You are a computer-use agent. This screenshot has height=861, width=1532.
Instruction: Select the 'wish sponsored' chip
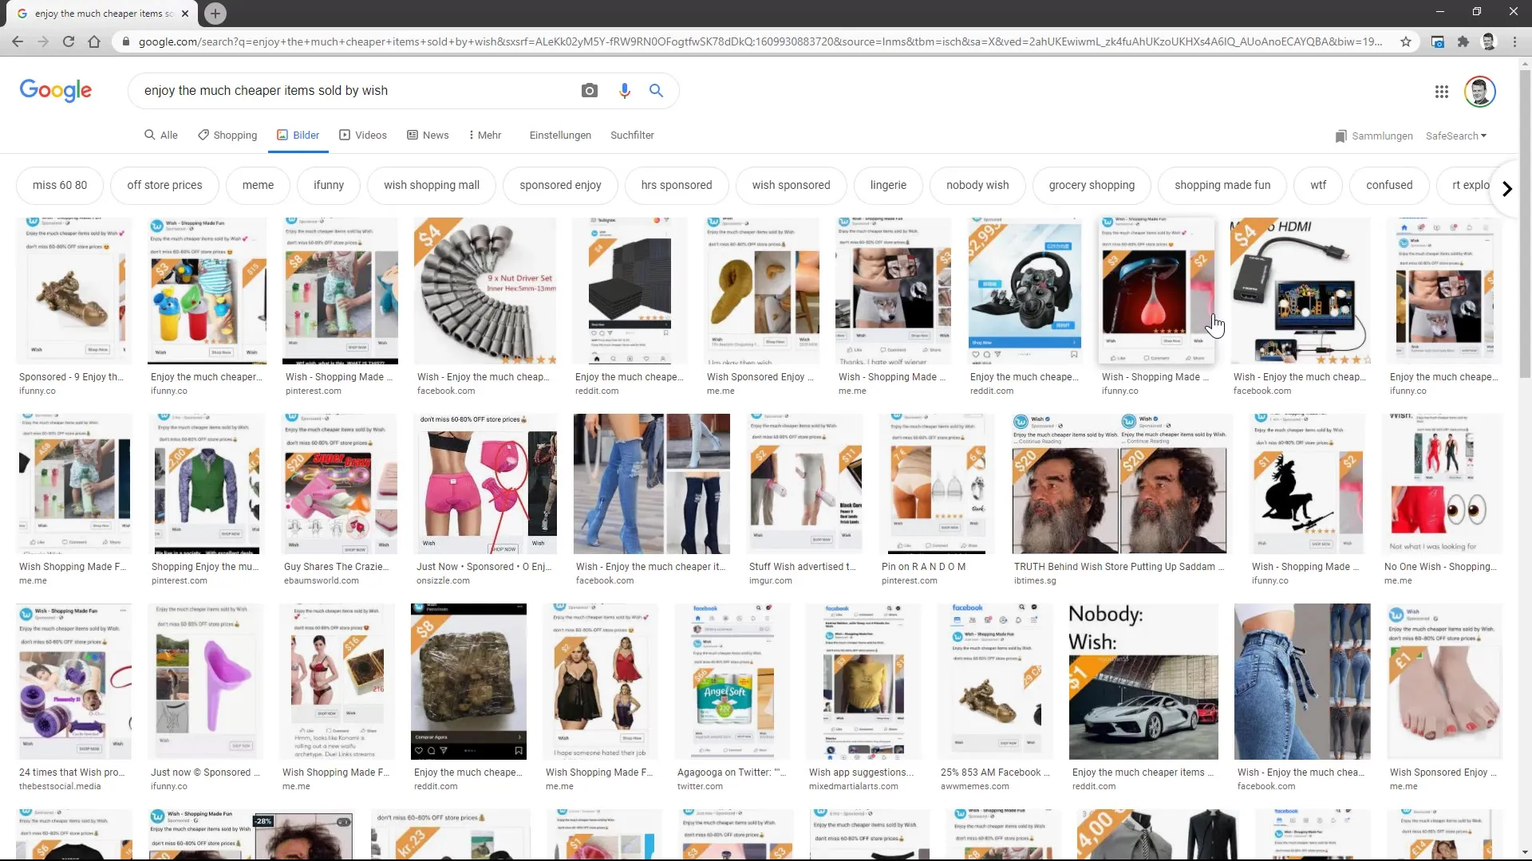pyautogui.click(x=791, y=185)
